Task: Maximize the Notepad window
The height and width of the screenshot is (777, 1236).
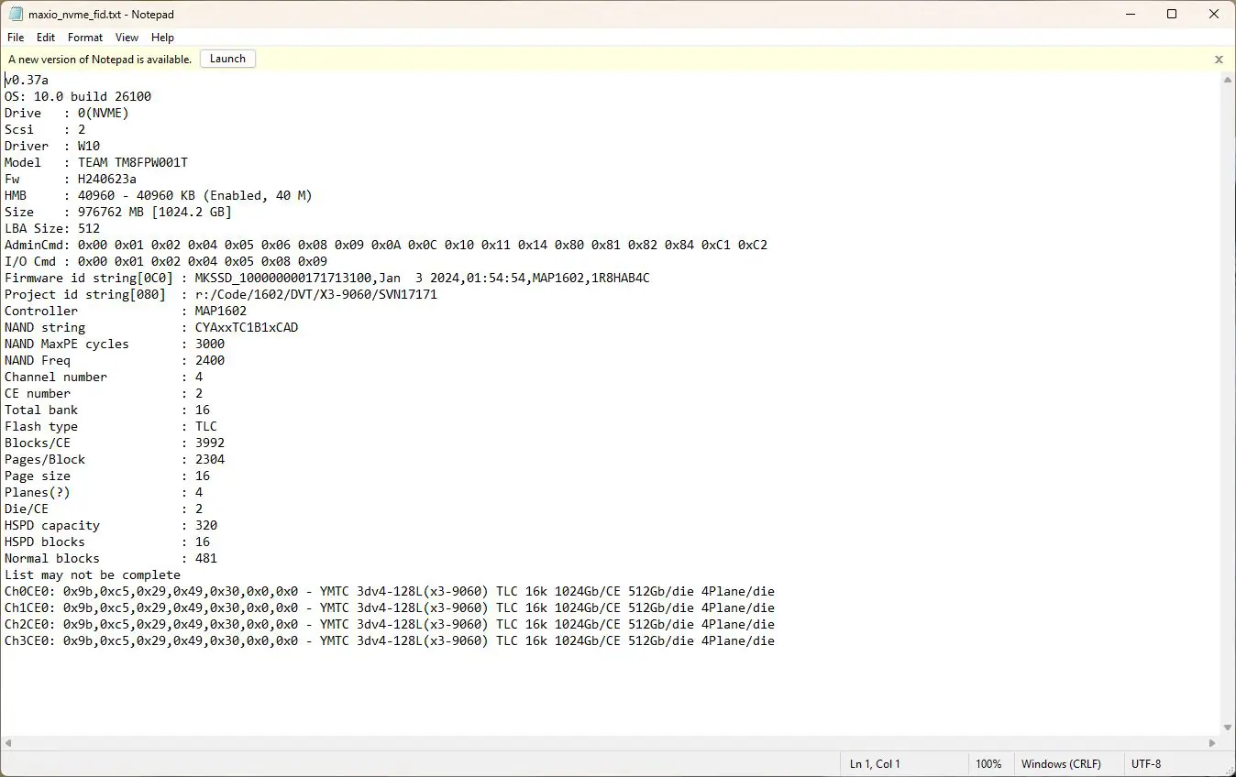Action: pos(1172,14)
